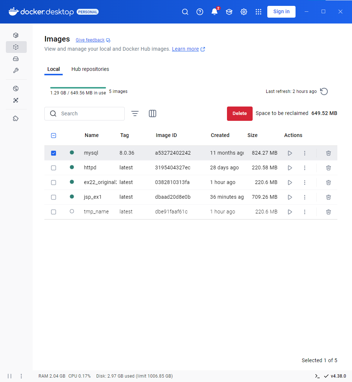Screen dimensions: 352x382
Task: Open the Images view in sidebar
Action: click(x=16, y=47)
